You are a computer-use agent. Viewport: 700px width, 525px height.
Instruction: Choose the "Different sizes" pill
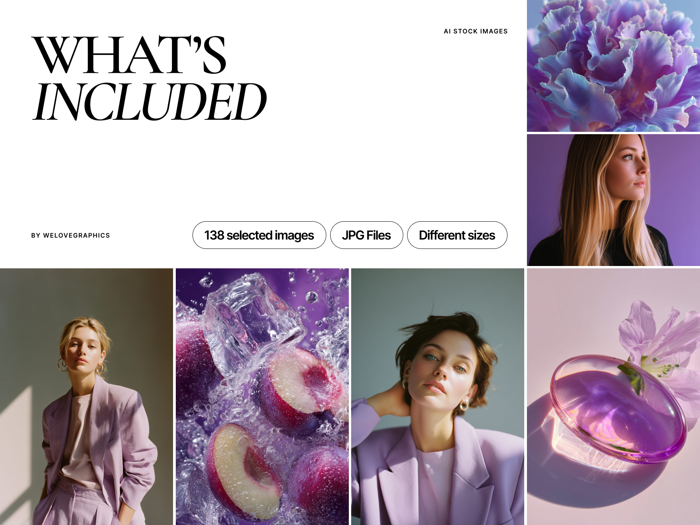pyautogui.click(x=457, y=235)
